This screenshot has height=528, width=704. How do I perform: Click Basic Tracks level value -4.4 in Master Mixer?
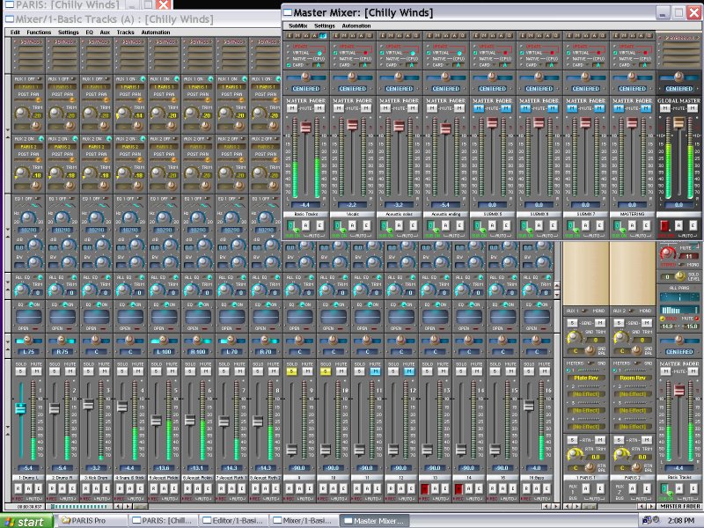click(x=305, y=205)
